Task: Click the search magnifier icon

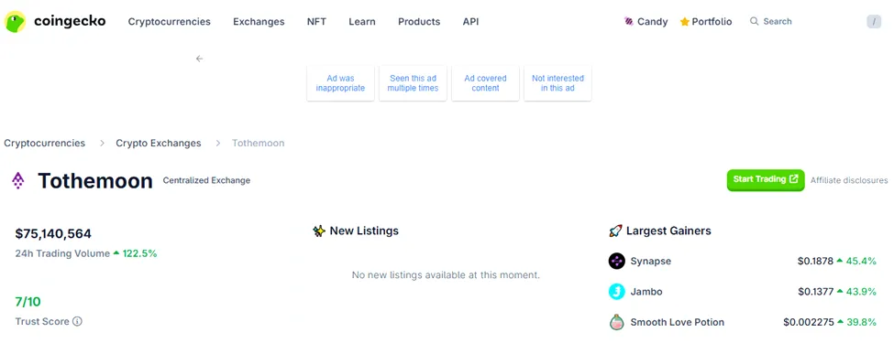Action: (755, 22)
